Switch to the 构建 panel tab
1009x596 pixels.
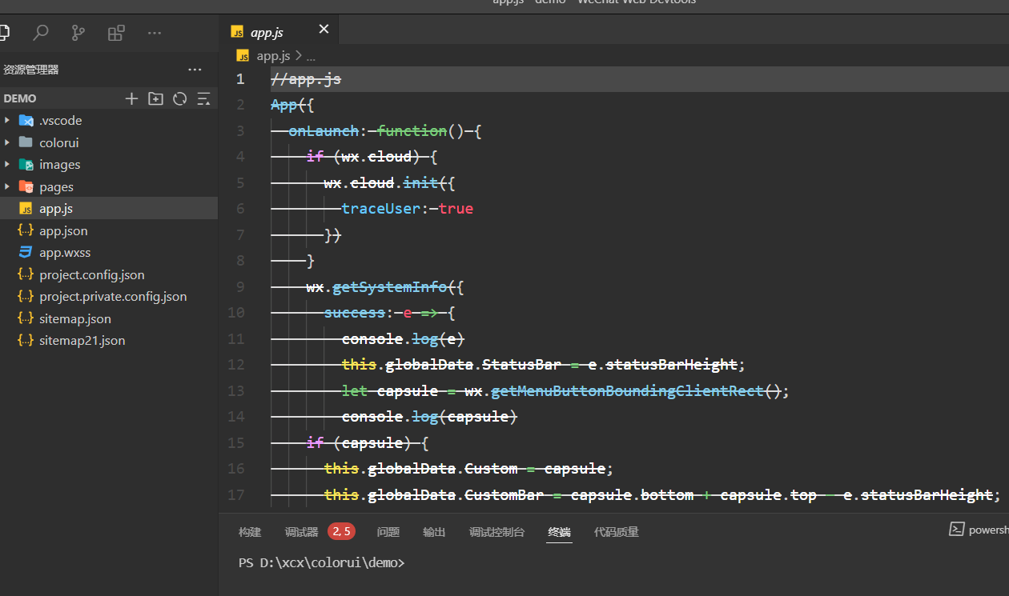(x=250, y=532)
